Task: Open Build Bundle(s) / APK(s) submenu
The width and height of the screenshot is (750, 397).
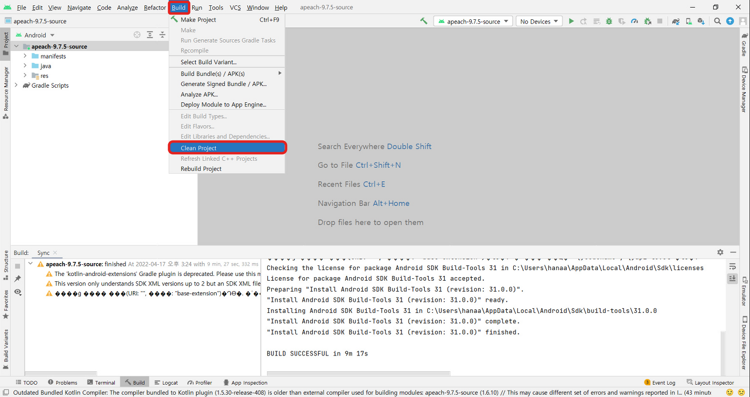Action: pyautogui.click(x=227, y=74)
